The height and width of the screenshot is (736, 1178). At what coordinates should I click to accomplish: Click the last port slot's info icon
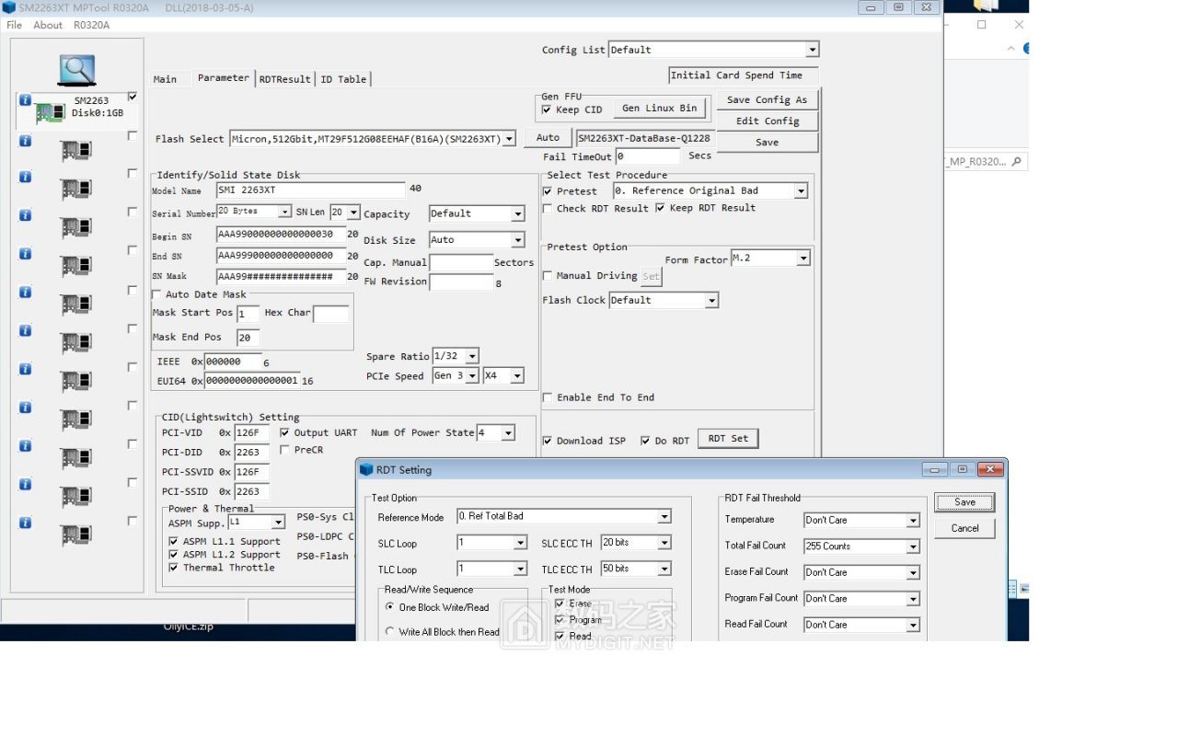click(x=25, y=523)
